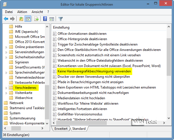Select the Microsoft Office Sm… folder
This screenshot has width=174, height=140.
coord(30,37)
